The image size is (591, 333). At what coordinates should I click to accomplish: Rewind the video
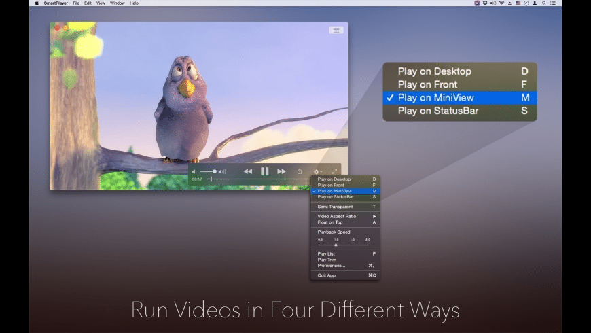pyautogui.click(x=248, y=171)
